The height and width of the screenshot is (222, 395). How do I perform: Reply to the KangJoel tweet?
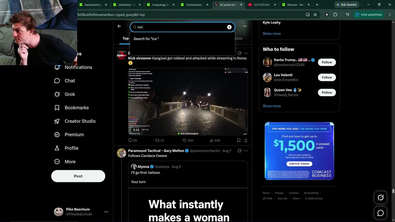pos(132,140)
